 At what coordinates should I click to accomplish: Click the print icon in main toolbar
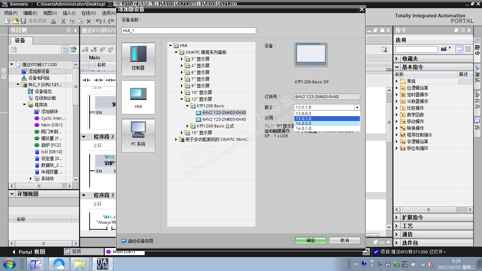tap(53, 21)
